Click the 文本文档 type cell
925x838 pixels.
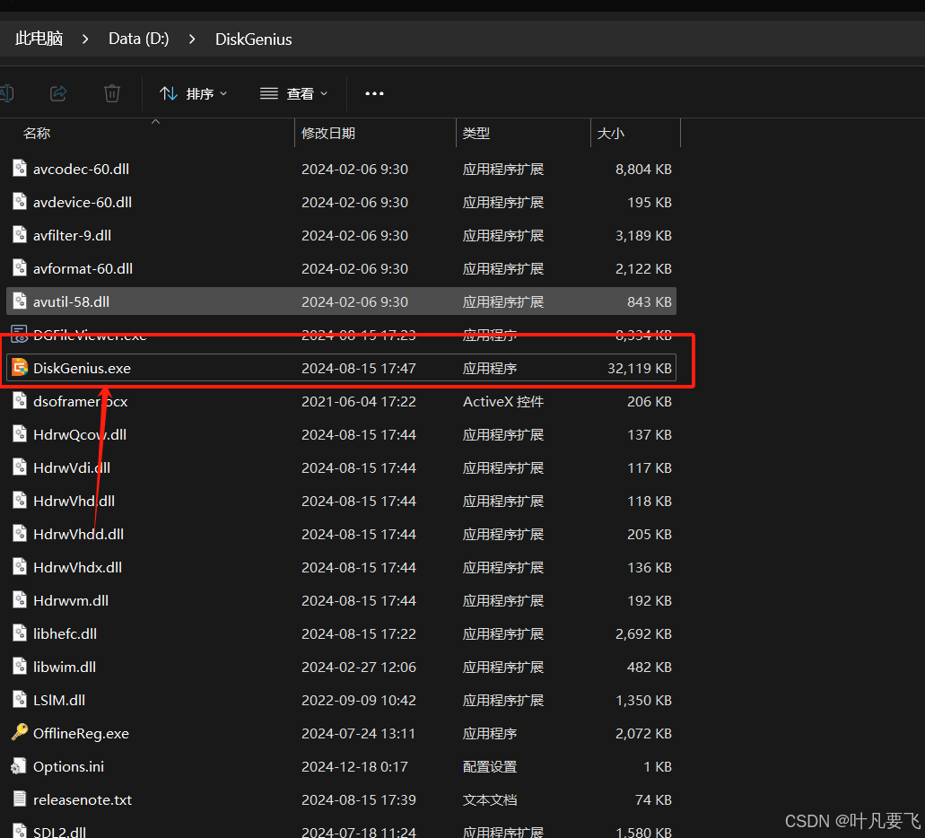[x=490, y=799]
